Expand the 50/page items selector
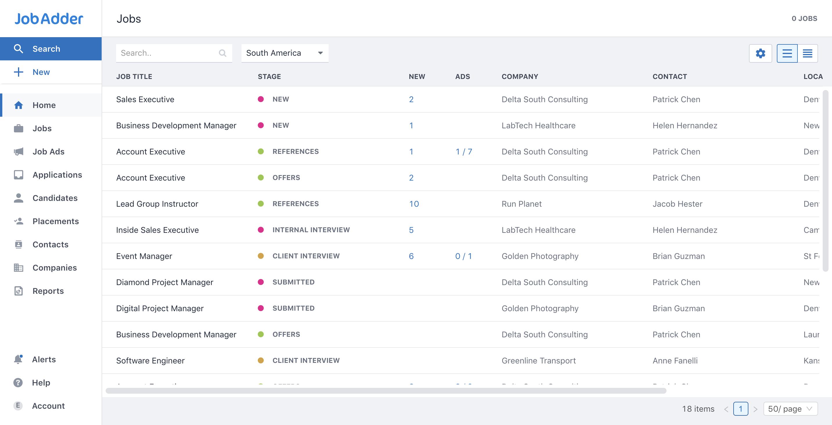 [790, 408]
